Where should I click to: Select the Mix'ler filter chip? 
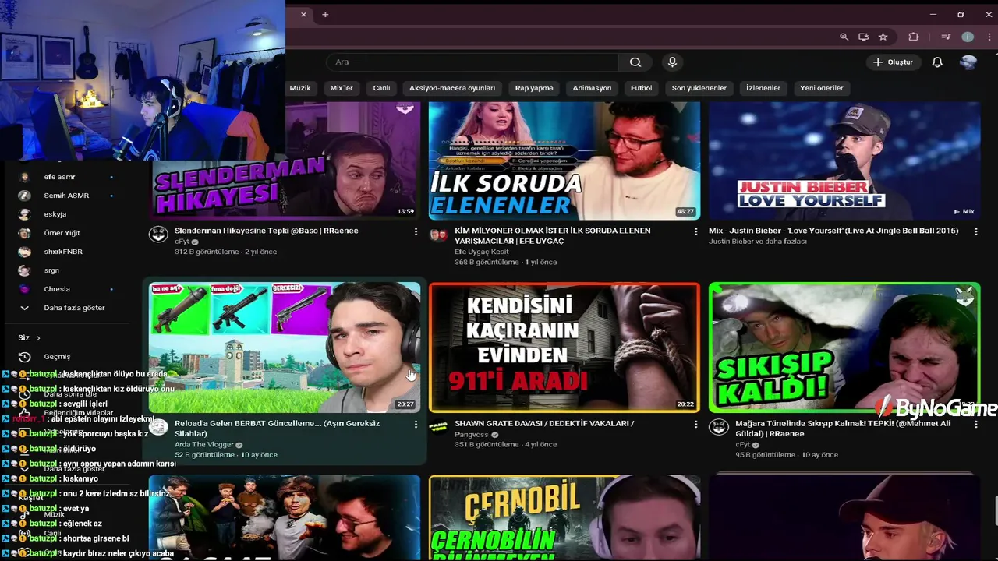pos(342,88)
